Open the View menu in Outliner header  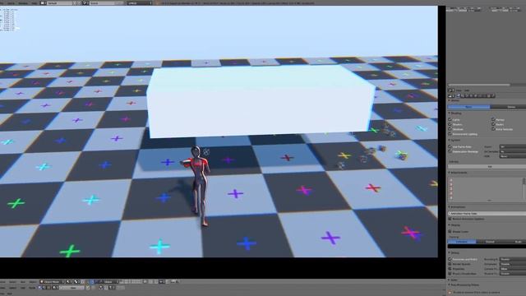[x=459, y=90]
